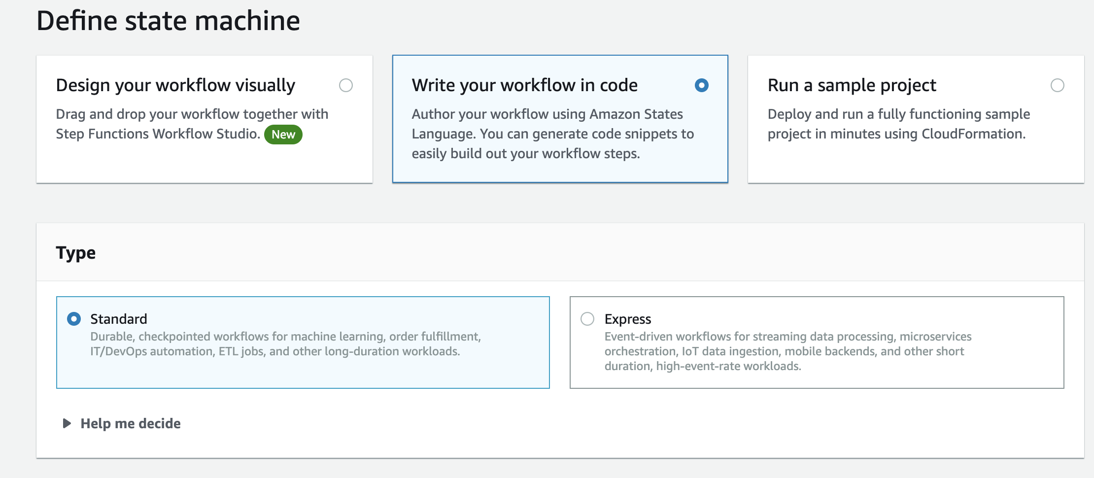The height and width of the screenshot is (478, 1094).
Task: Click the Type section heading
Action: [x=76, y=253]
